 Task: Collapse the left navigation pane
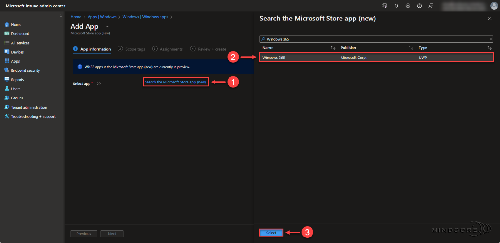(x=61, y=15)
